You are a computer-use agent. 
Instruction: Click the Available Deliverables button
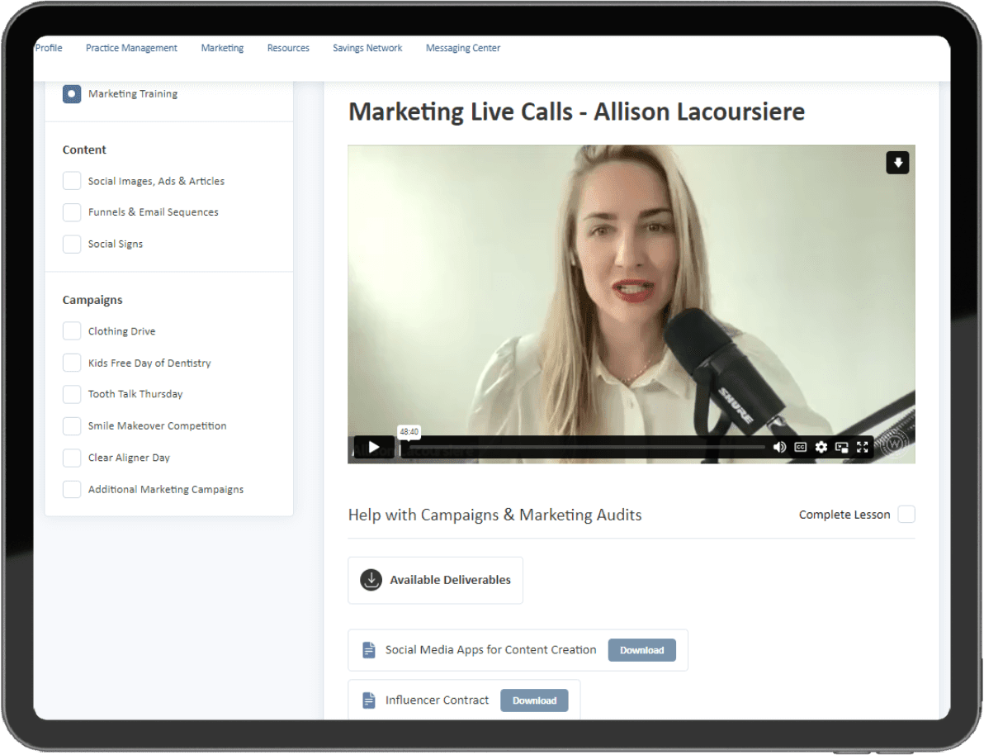pyautogui.click(x=436, y=581)
